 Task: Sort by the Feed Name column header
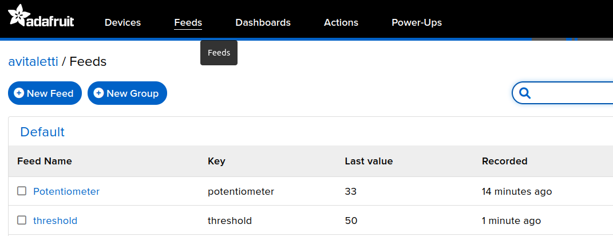(45, 161)
